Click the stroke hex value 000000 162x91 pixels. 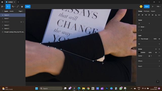[143, 53]
